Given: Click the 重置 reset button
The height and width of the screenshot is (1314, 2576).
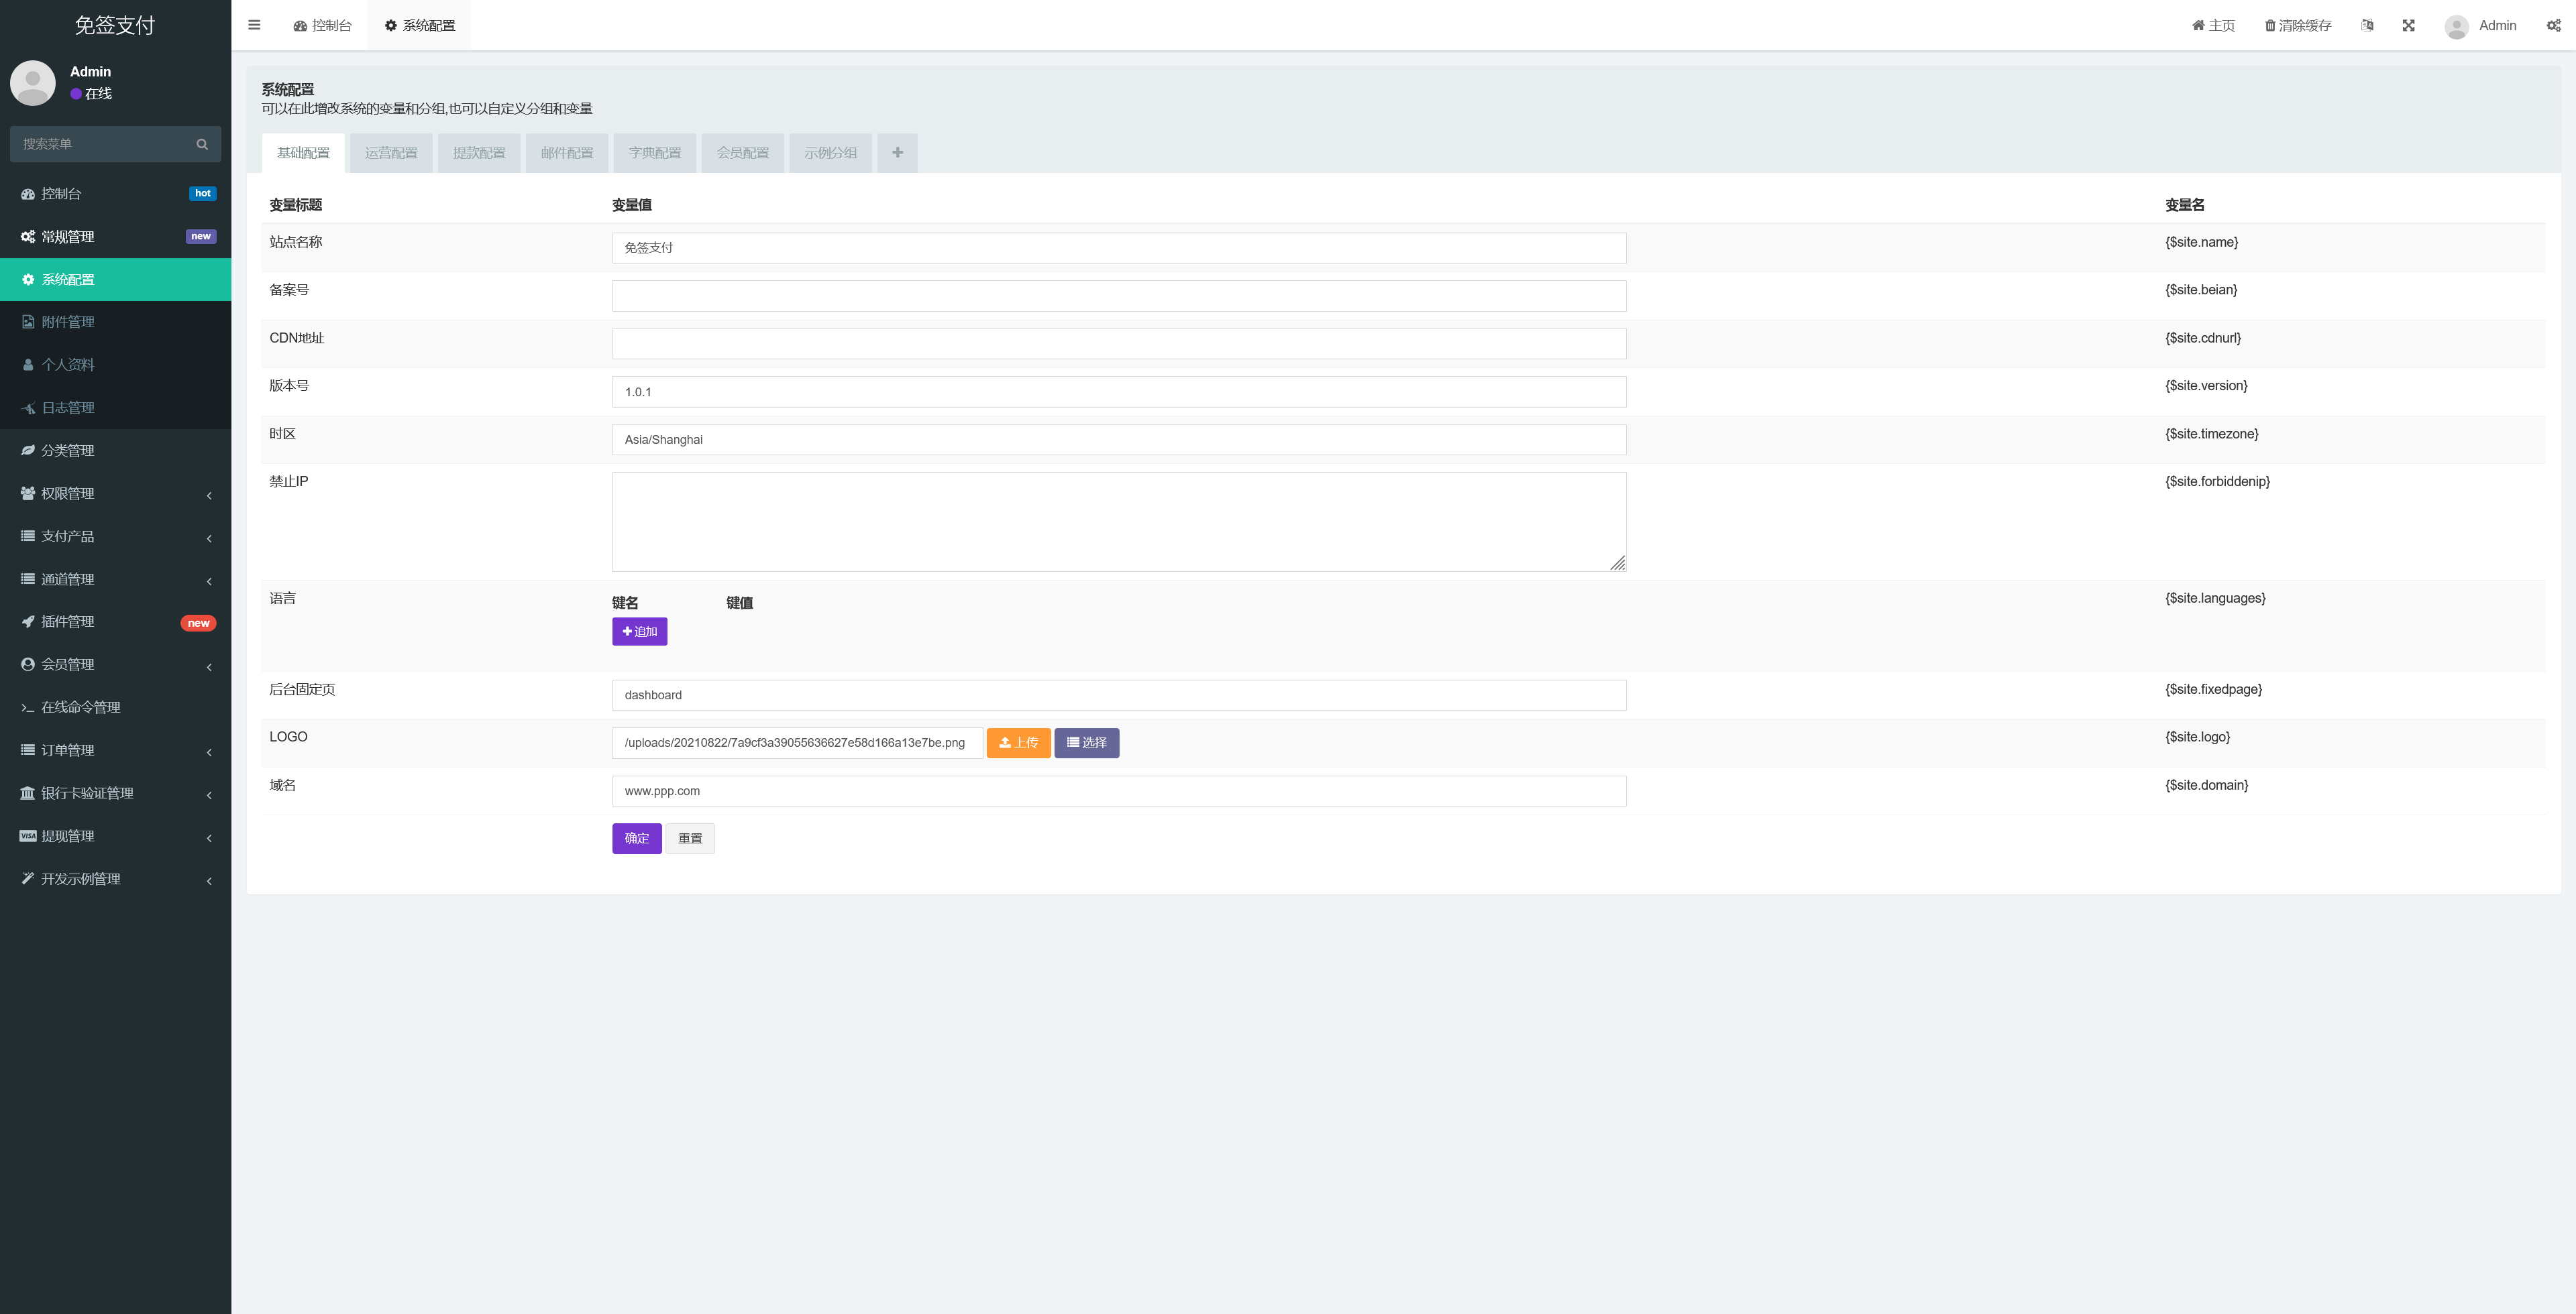Looking at the screenshot, I should [x=690, y=839].
